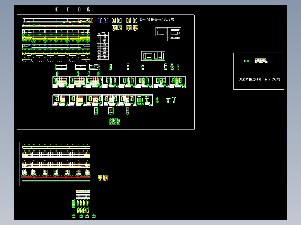The height and width of the screenshot is (225, 301).
Task: Select the '30米T梁模板—约26.8吨' title text
Action: pyautogui.click(x=156, y=19)
